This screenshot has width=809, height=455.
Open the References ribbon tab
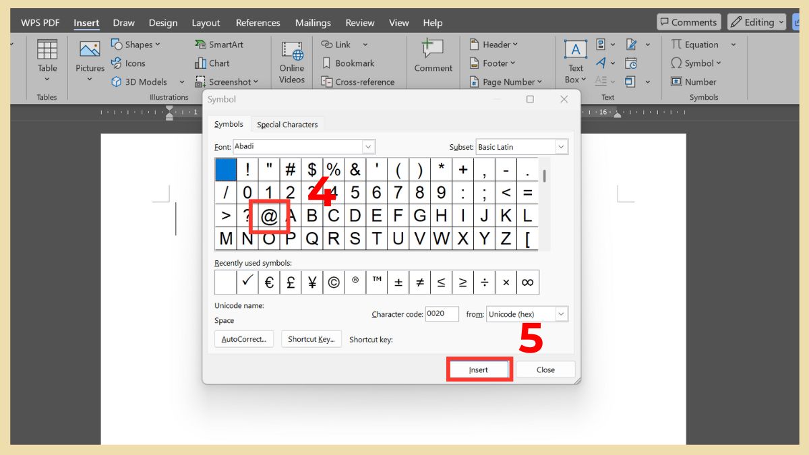pyautogui.click(x=258, y=22)
